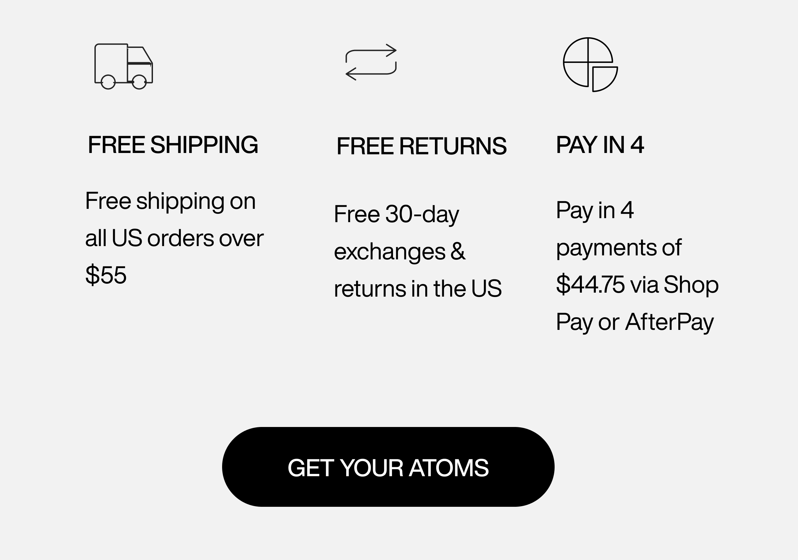
Task: Click the Shop text in description
Action: click(x=691, y=285)
